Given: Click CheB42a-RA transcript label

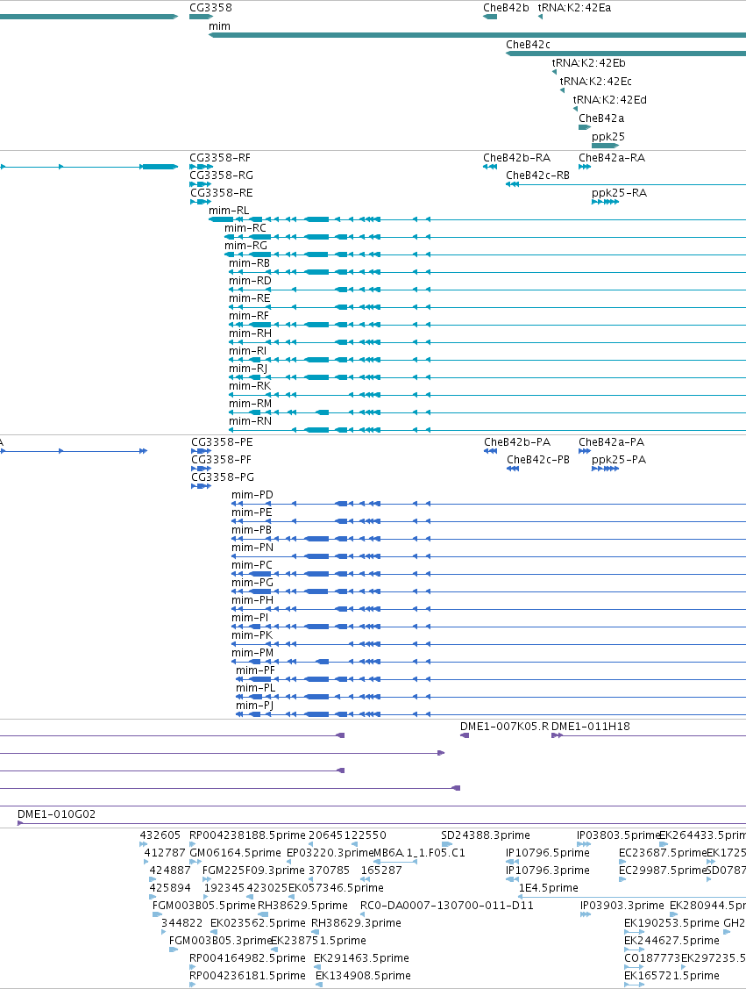Looking at the screenshot, I should 612,158.
